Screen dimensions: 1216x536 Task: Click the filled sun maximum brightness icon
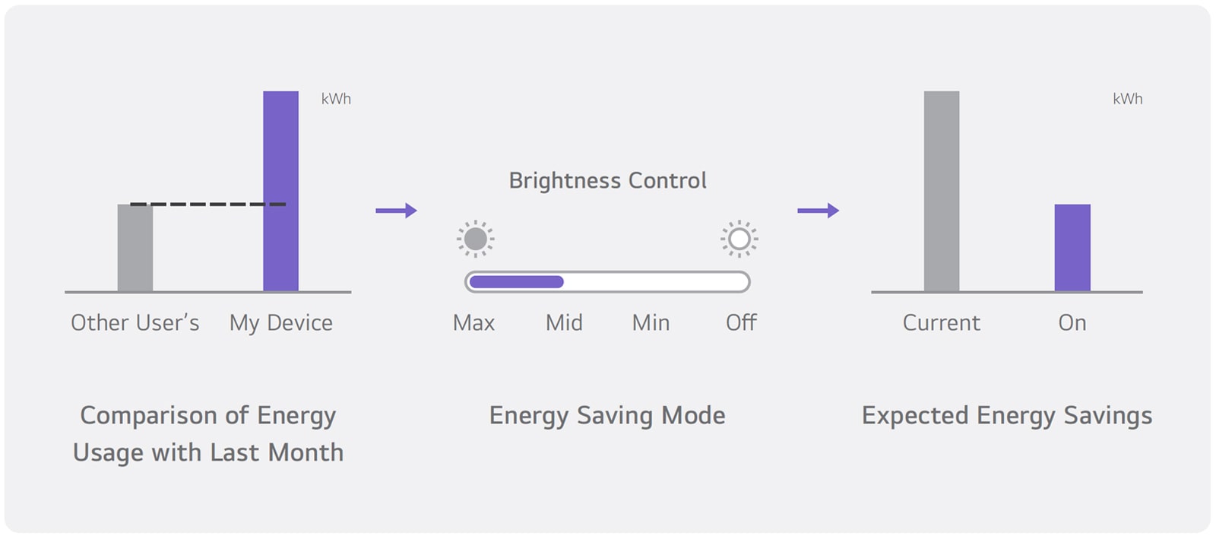pyautogui.click(x=475, y=239)
